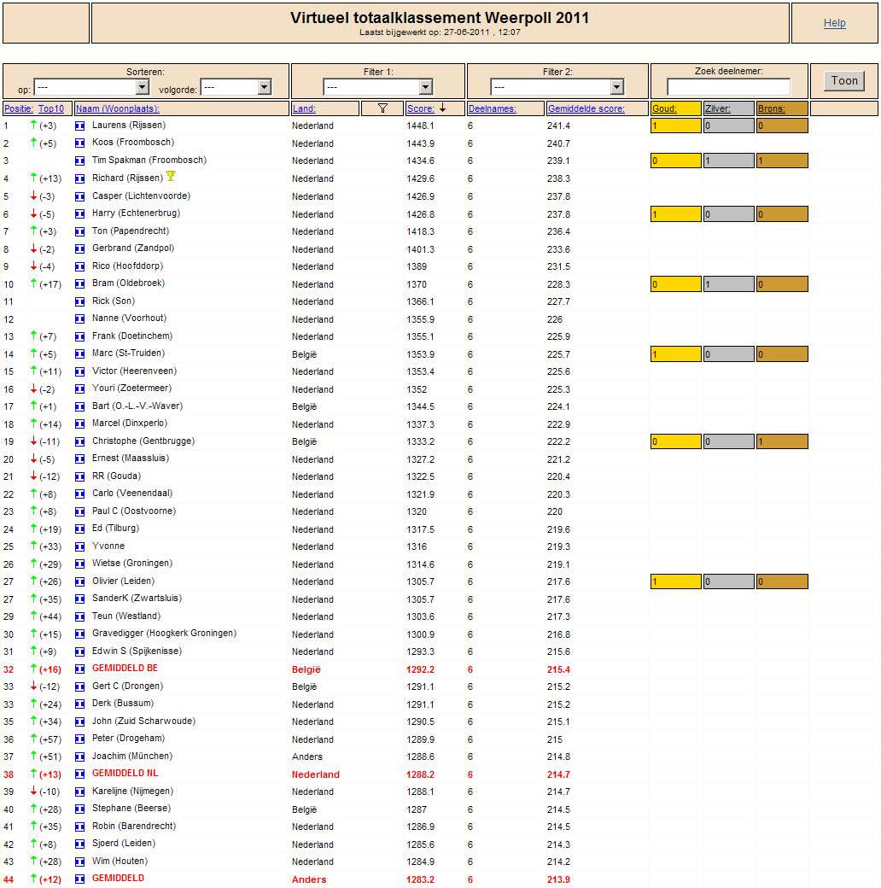This screenshot has height=888, width=881.
Task: Click the blue icon beside Christophe (Gentbrugge)
Action: [x=80, y=441]
